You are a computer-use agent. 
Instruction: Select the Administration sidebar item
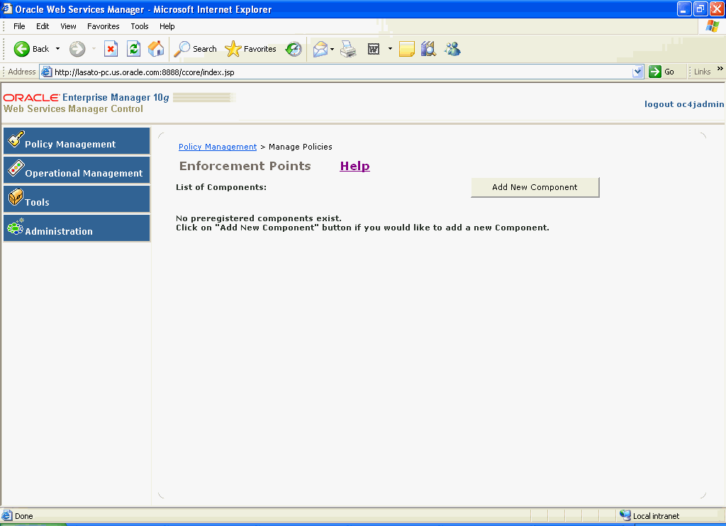point(77,228)
